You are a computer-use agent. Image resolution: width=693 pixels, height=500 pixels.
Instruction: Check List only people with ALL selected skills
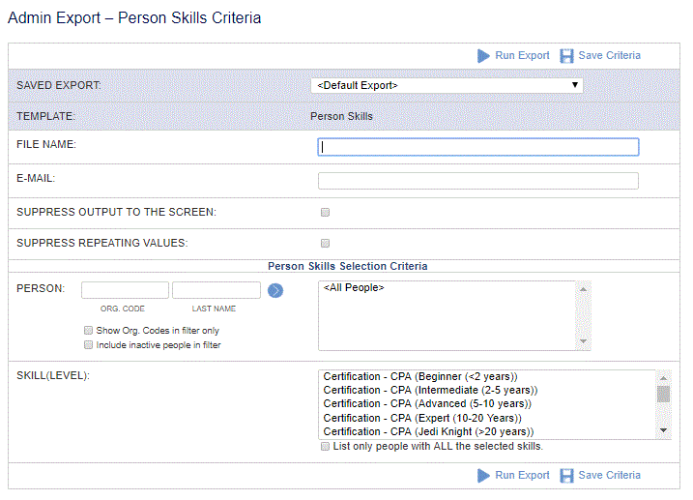326,446
